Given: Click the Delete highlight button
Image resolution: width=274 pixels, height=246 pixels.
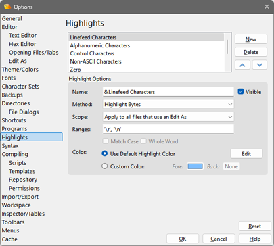Looking at the screenshot, I should point(251,52).
